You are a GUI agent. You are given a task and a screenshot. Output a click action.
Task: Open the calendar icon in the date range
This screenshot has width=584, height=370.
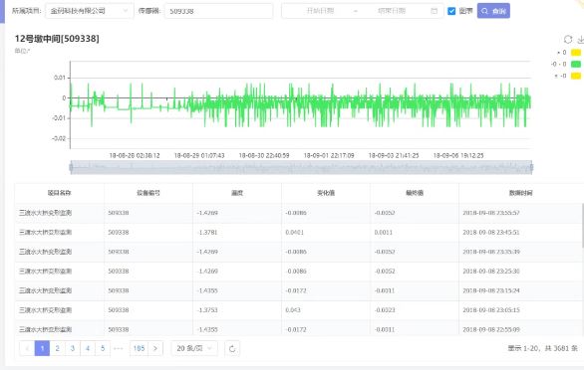(x=434, y=11)
